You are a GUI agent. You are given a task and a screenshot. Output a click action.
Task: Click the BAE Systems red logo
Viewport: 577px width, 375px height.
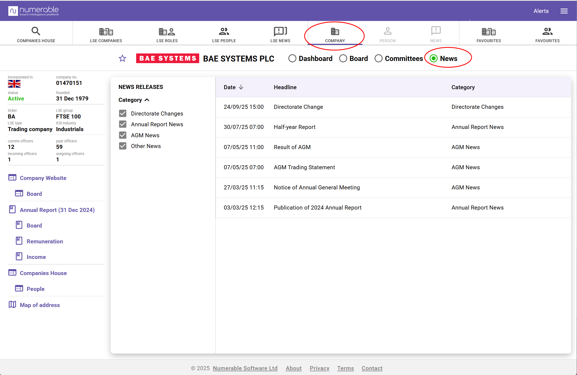(x=168, y=58)
